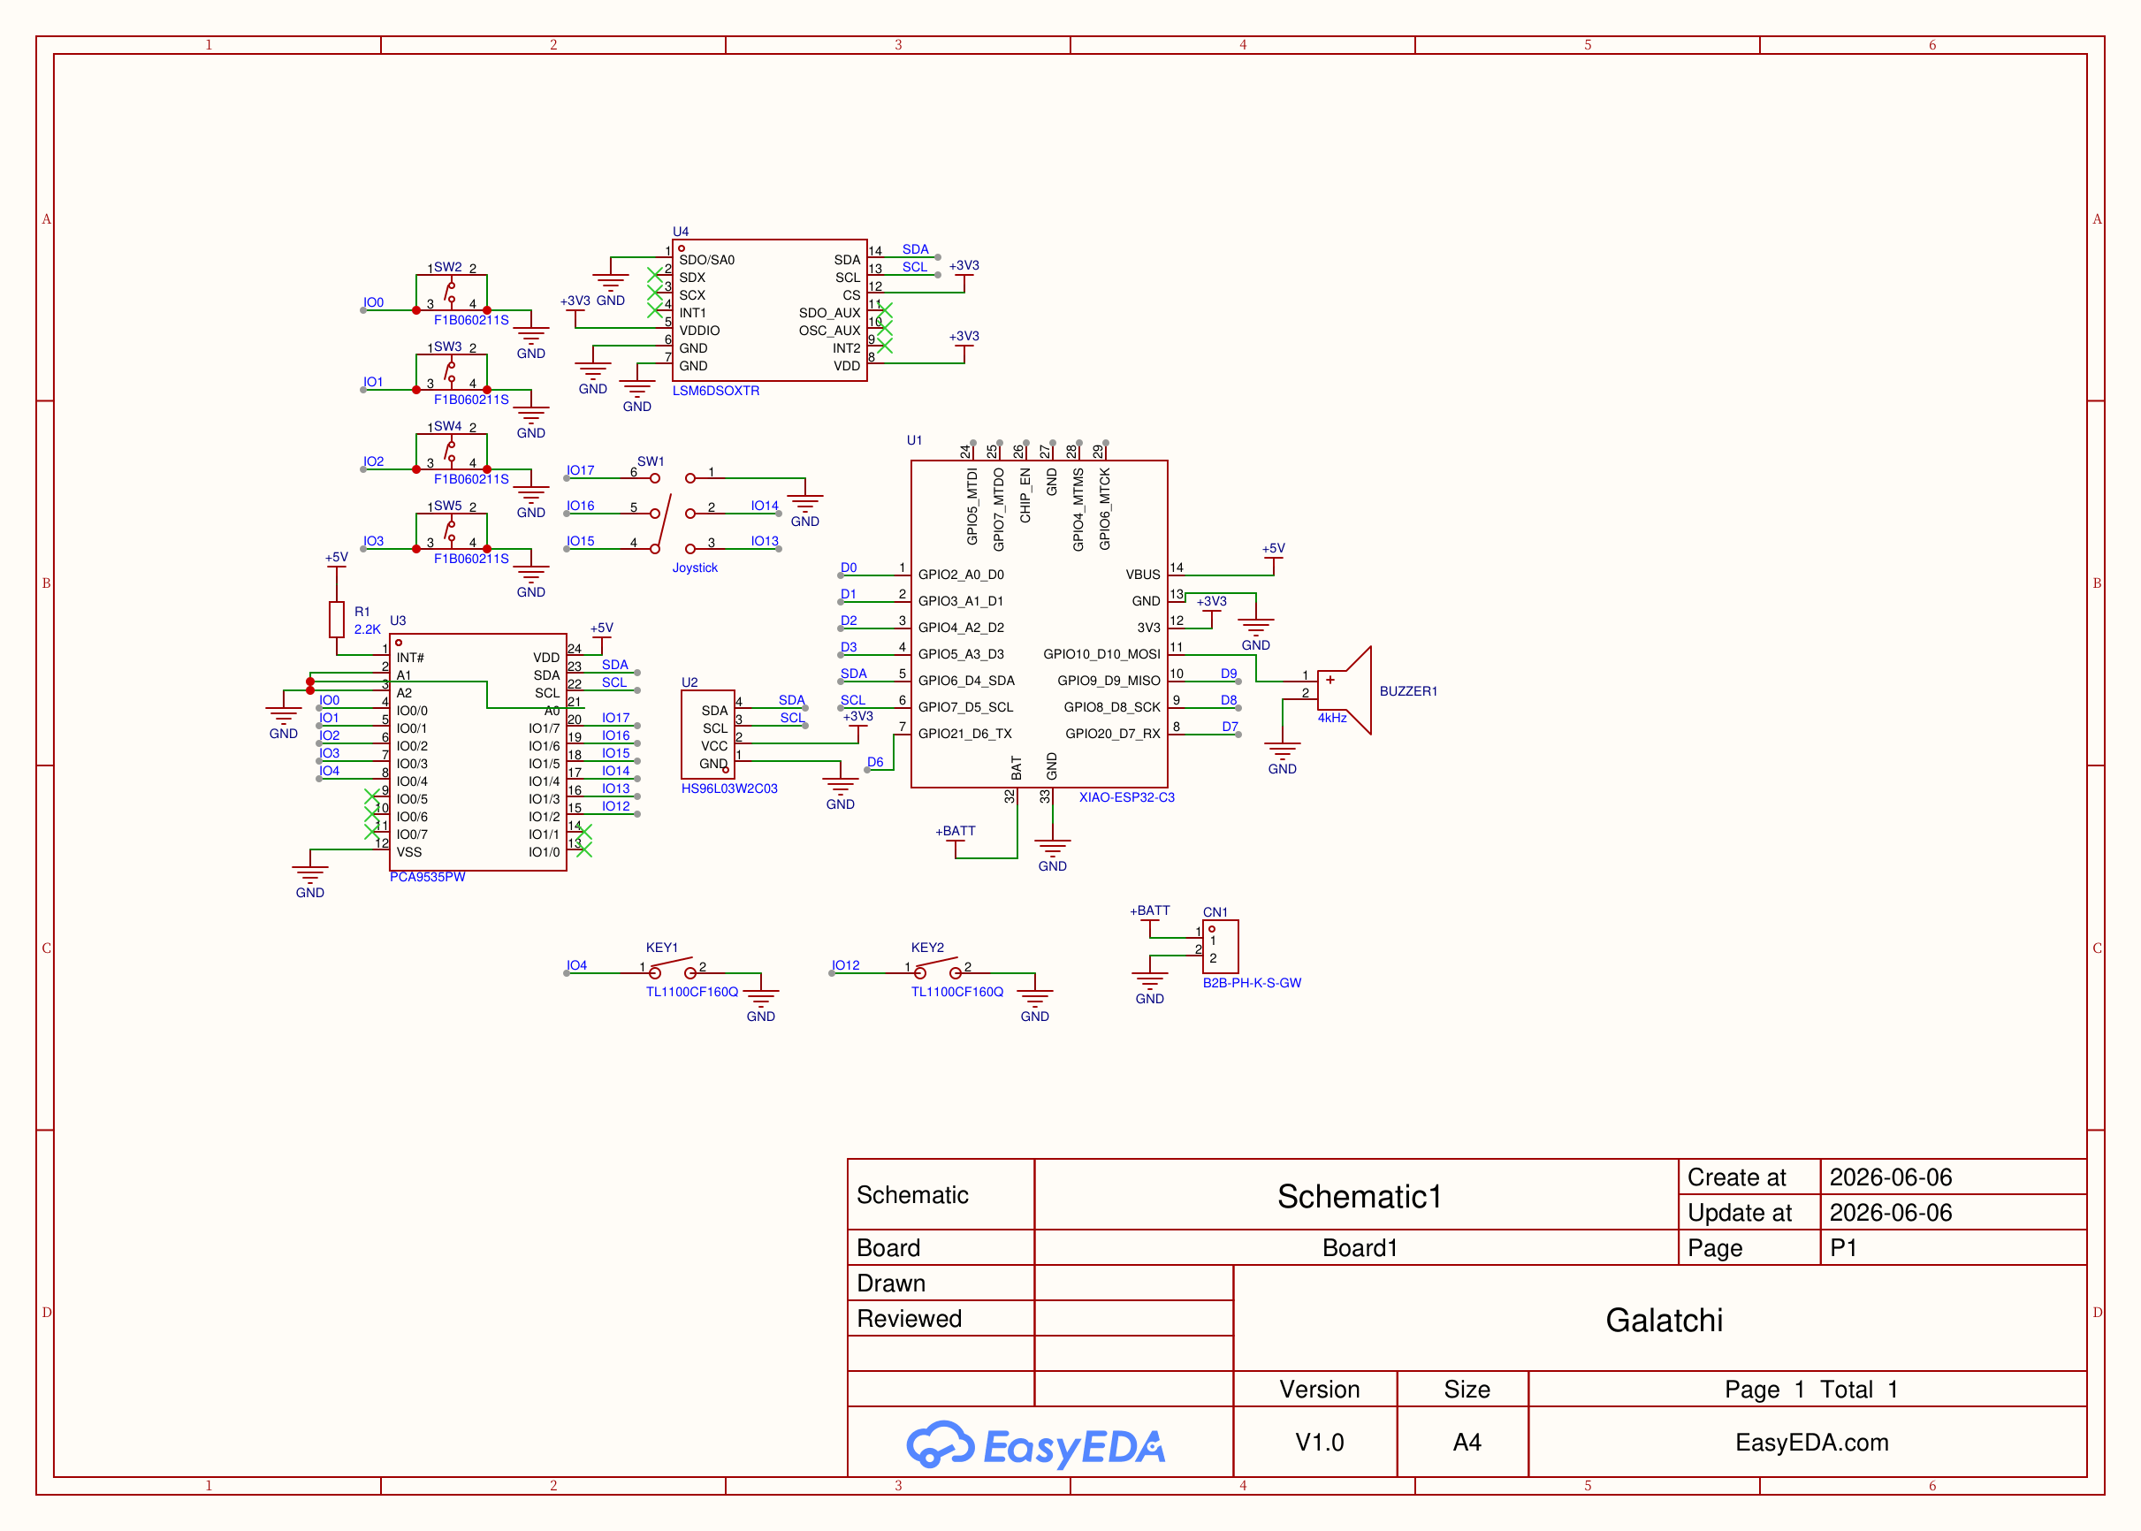Viewport: 2141px width, 1531px height.
Task: Click the Schematic1 title text
Action: tap(1359, 1196)
